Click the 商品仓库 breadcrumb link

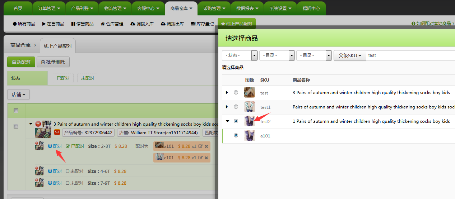(x=20, y=45)
